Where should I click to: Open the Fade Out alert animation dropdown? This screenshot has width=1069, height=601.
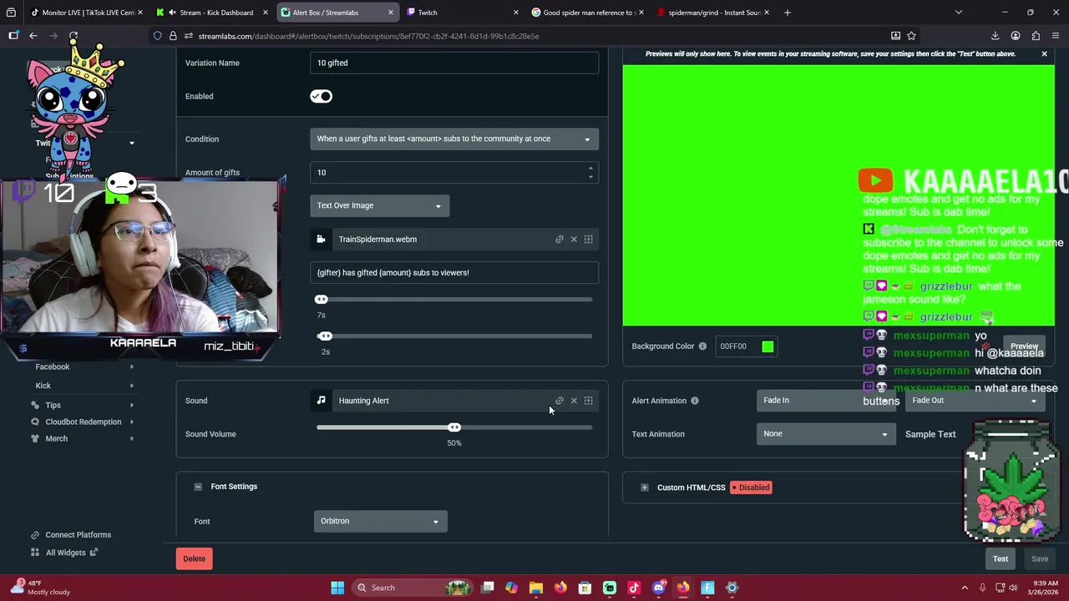click(975, 400)
